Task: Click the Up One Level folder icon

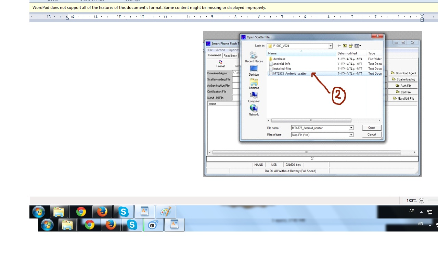Action: (345, 46)
